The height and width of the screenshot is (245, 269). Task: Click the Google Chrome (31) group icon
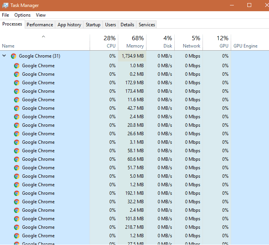(x=14, y=56)
